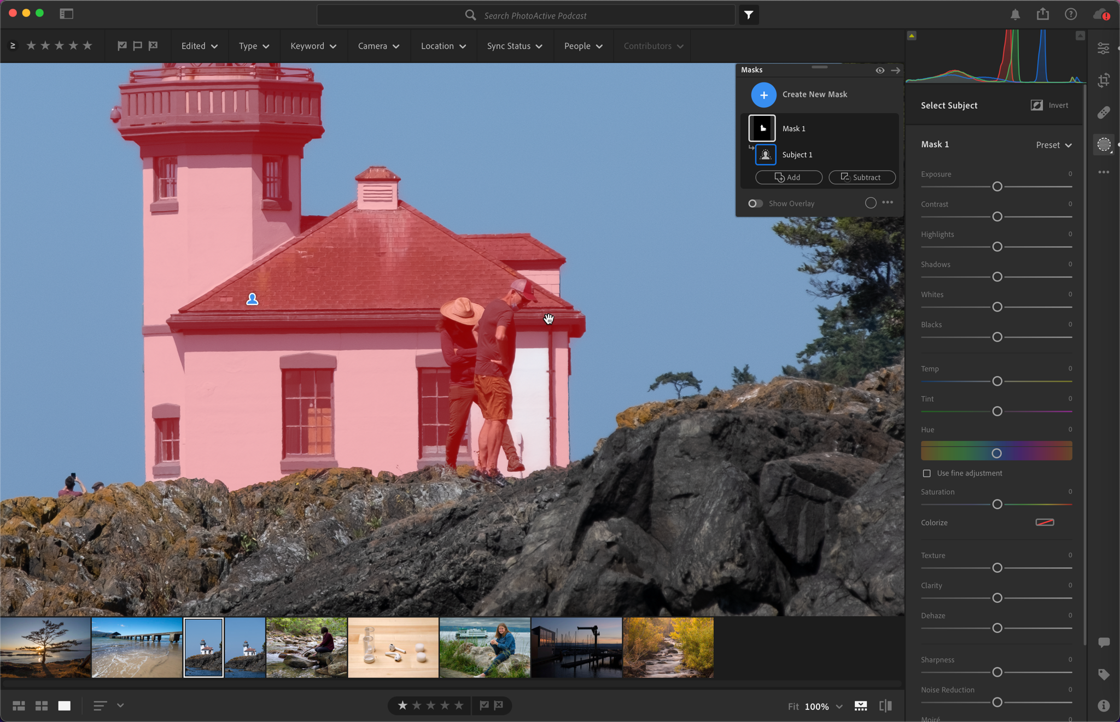
Task: Click the mask overlay color circle
Action: tap(871, 203)
